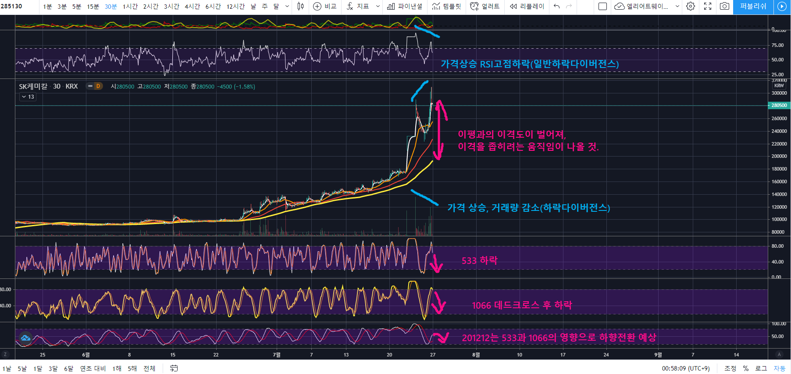Switch to the 3분 timeframe
Screen dimensions: 791x374
[x=62, y=6]
